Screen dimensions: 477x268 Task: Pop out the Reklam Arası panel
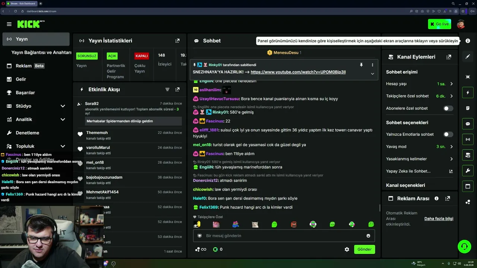click(x=448, y=199)
